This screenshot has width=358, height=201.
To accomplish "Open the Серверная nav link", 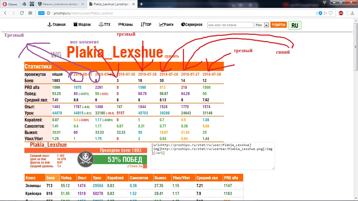I will coord(192,25).
